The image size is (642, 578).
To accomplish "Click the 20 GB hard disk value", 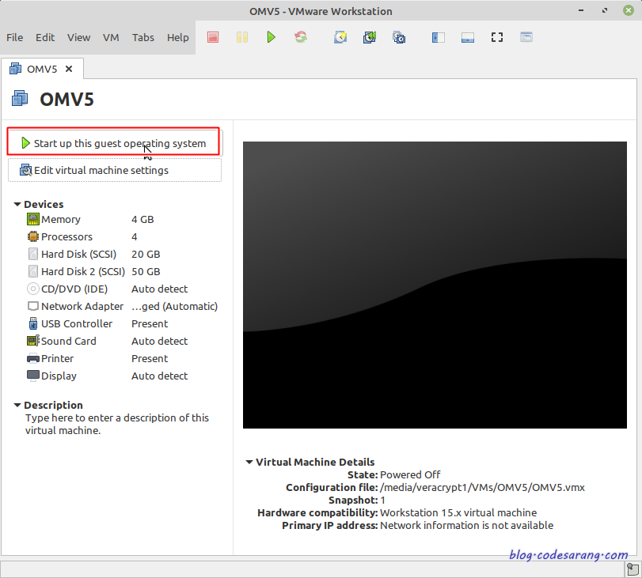I will pyautogui.click(x=146, y=254).
